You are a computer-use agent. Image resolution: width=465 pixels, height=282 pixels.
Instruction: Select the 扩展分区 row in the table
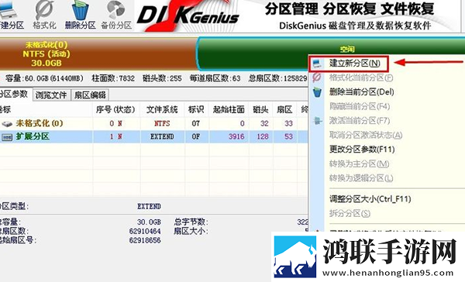click(x=154, y=136)
